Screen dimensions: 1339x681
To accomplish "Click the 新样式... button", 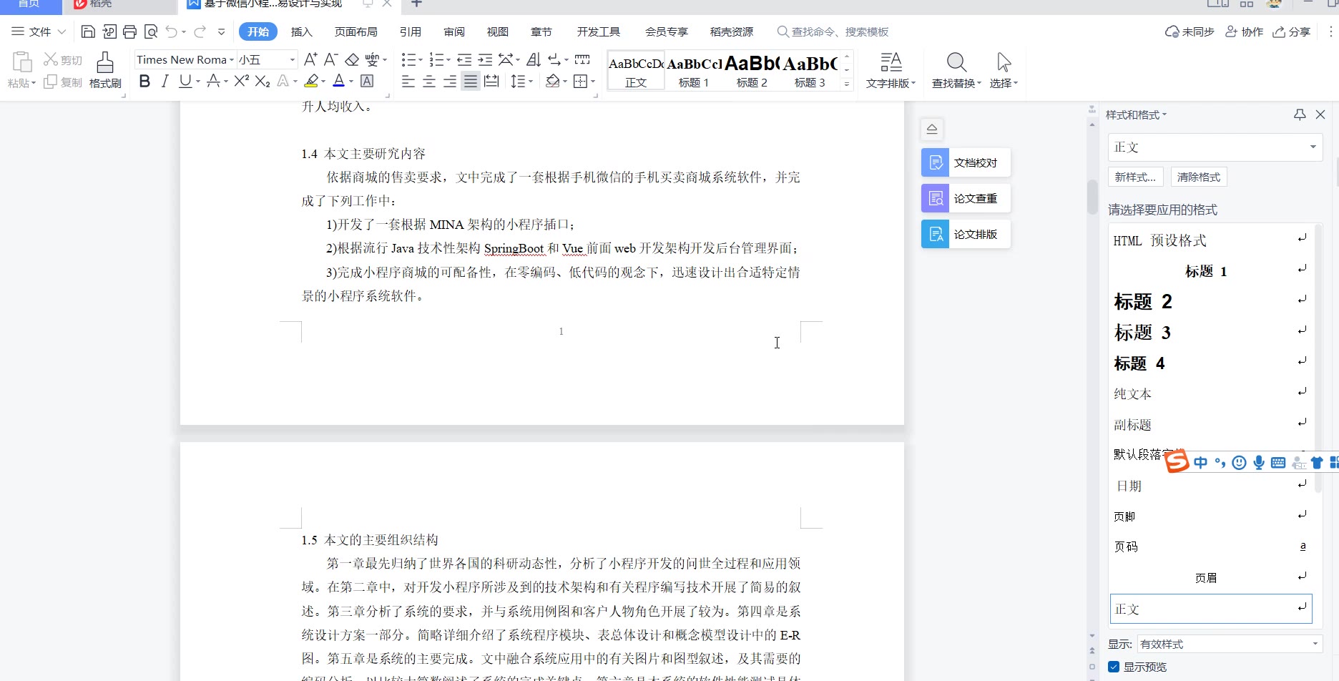I will click(x=1135, y=177).
